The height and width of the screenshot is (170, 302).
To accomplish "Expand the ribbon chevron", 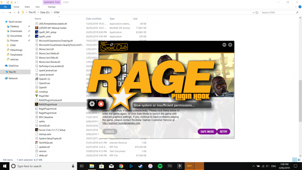I will pyautogui.click(x=296, y=7).
